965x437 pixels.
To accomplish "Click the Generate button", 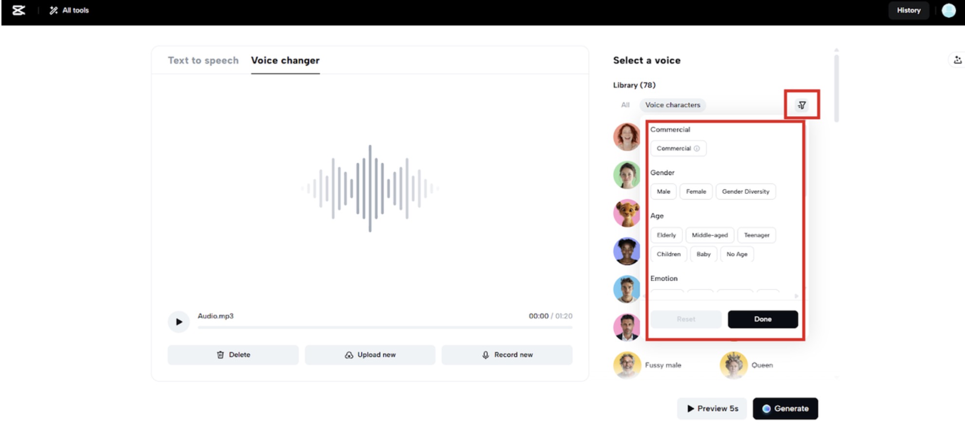I will (785, 408).
